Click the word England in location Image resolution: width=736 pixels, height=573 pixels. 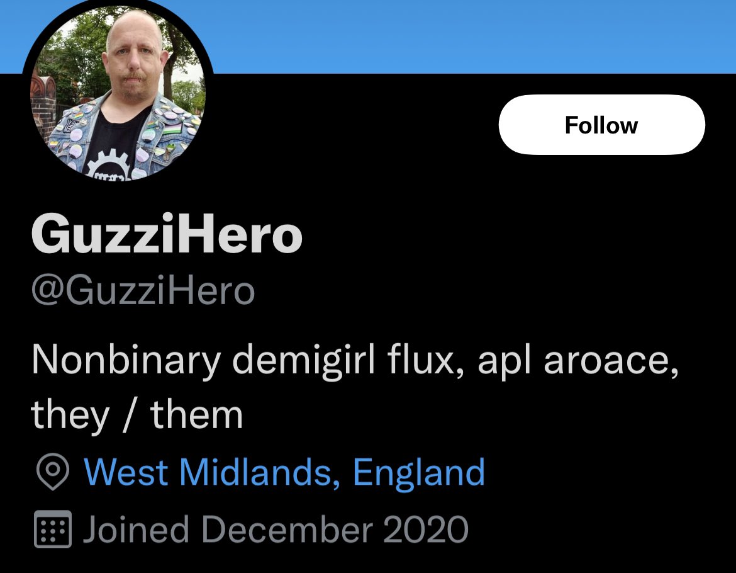(419, 472)
